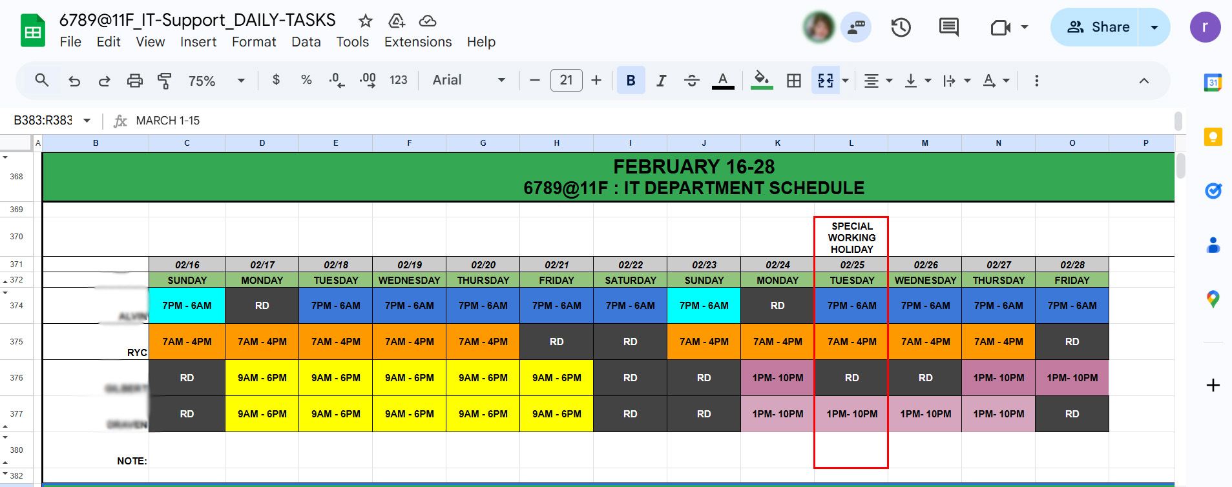Image resolution: width=1232 pixels, height=487 pixels.
Task: Hide the menus with collapse arrow
Action: coord(1143,81)
